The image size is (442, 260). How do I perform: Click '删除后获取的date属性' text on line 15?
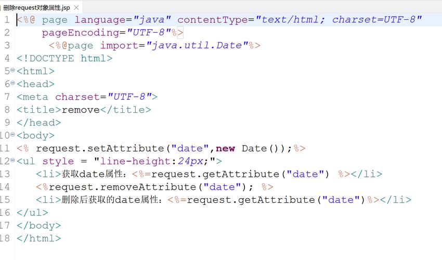tap(110, 200)
